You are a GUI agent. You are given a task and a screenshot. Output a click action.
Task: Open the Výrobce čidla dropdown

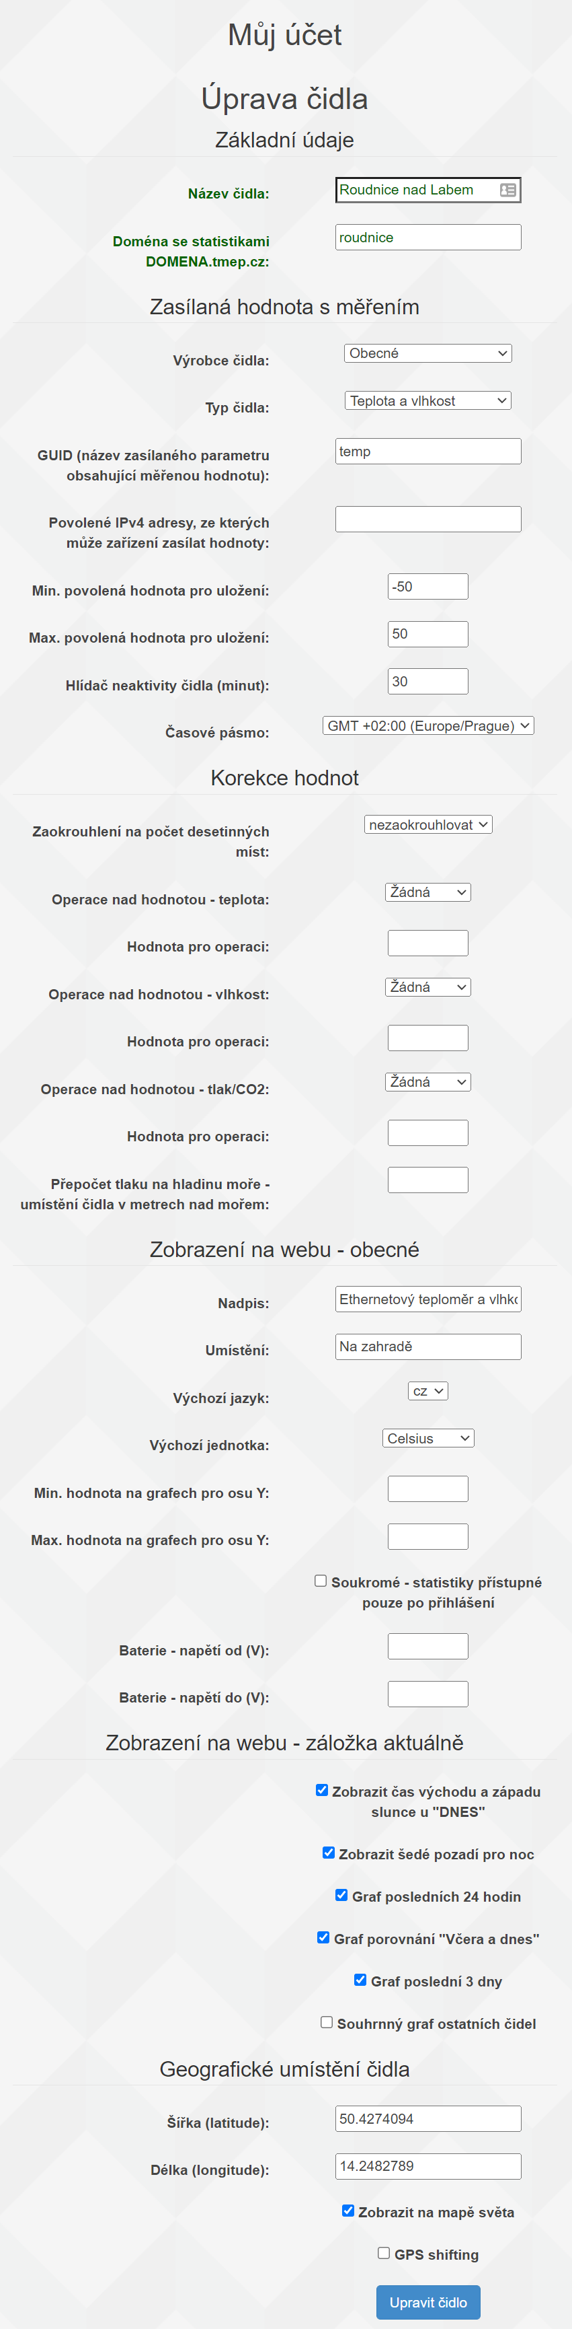point(428,353)
